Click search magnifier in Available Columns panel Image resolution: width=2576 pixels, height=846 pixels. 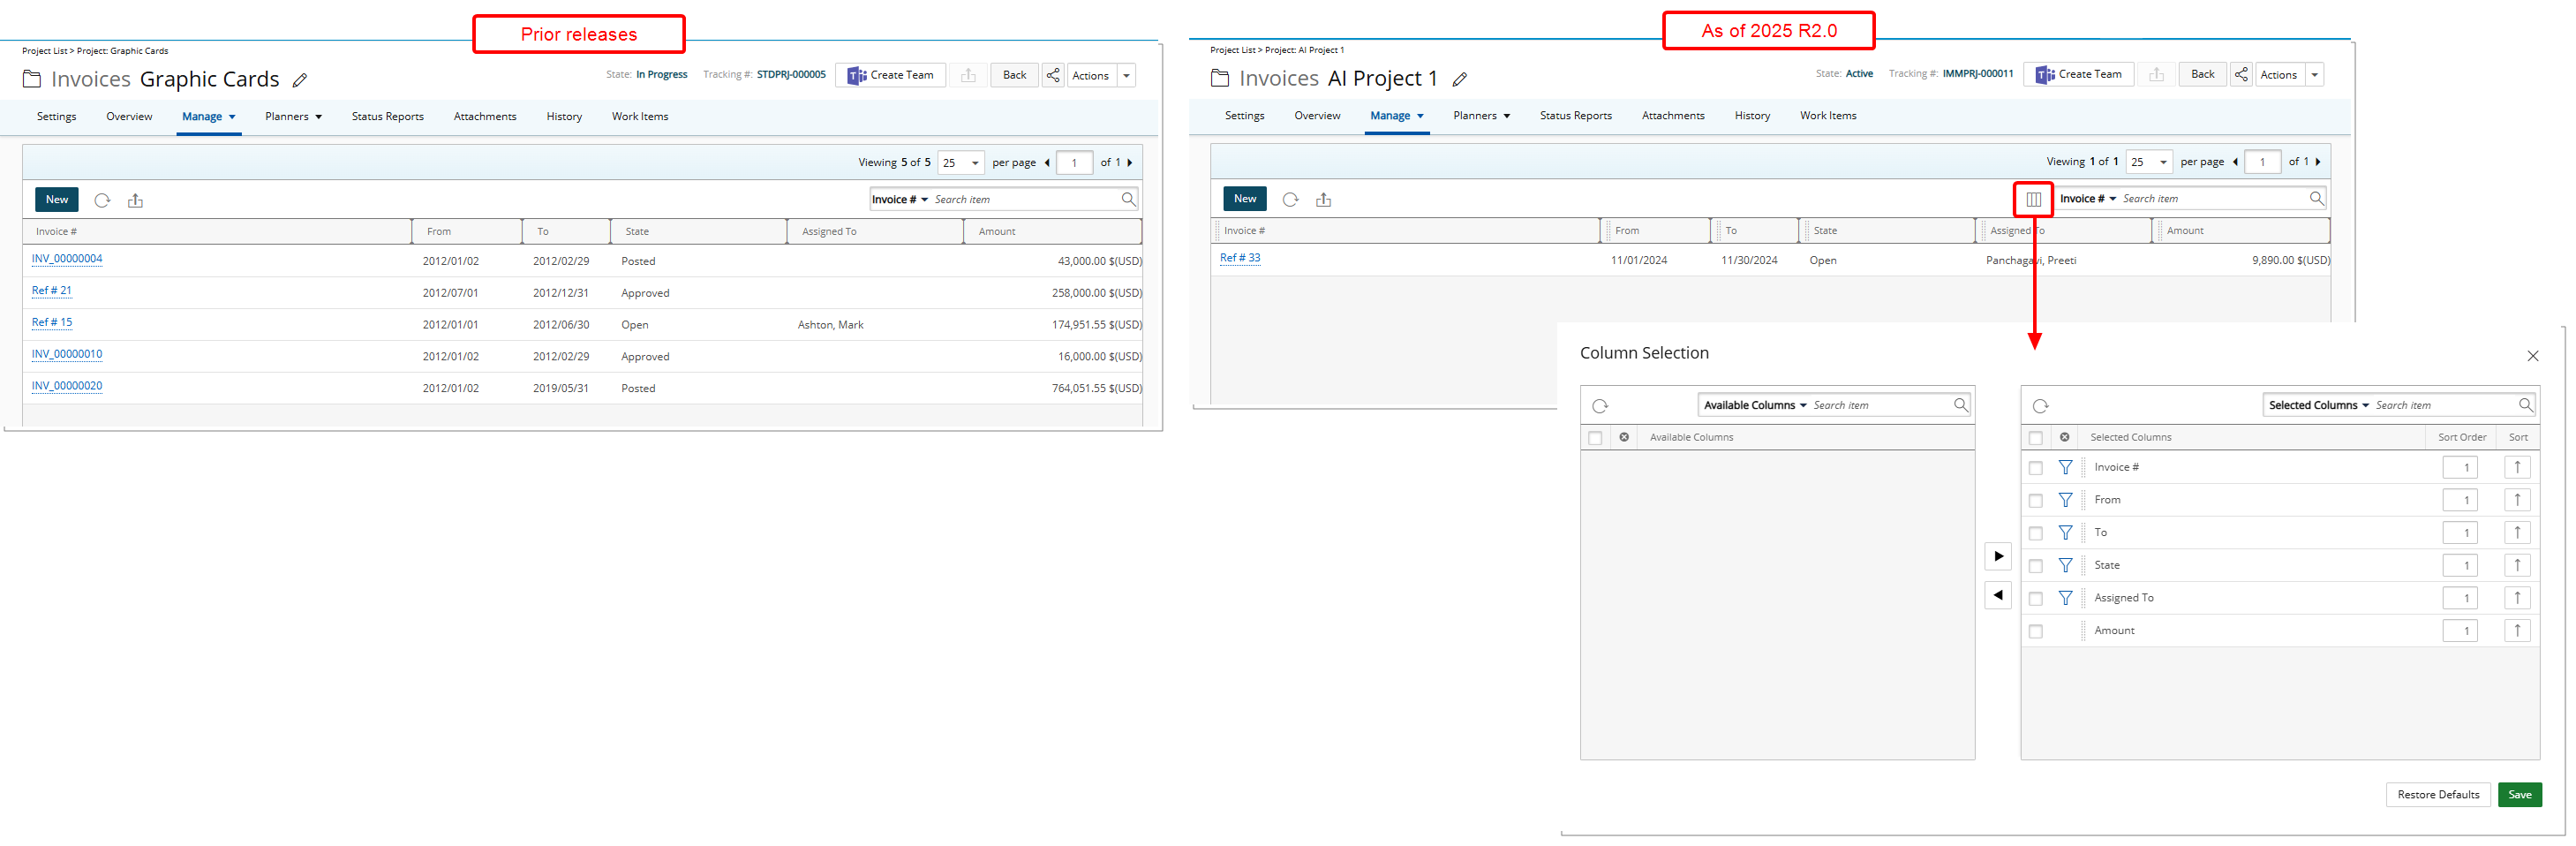point(1960,405)
